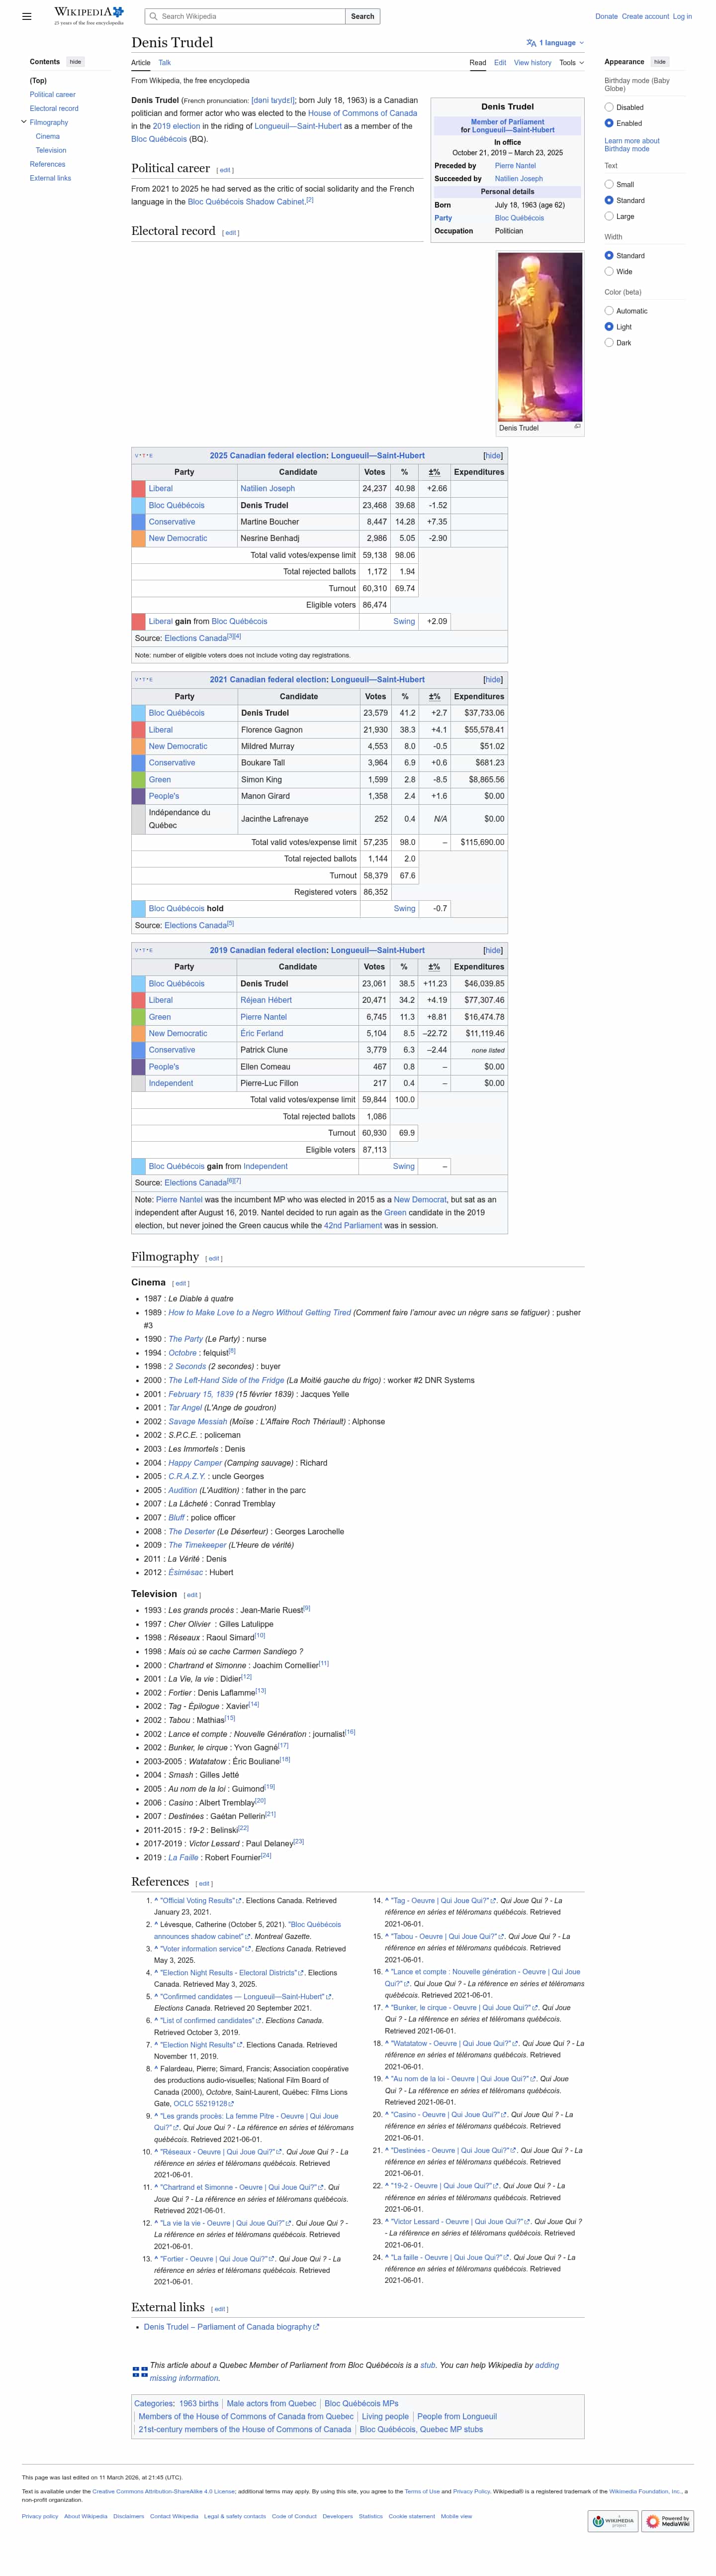This screenshot has height=2576, width=716.
Task: Open the C.R.A.Z.Y. film link
Action: pyautogui.click(x=187, y=1476)
